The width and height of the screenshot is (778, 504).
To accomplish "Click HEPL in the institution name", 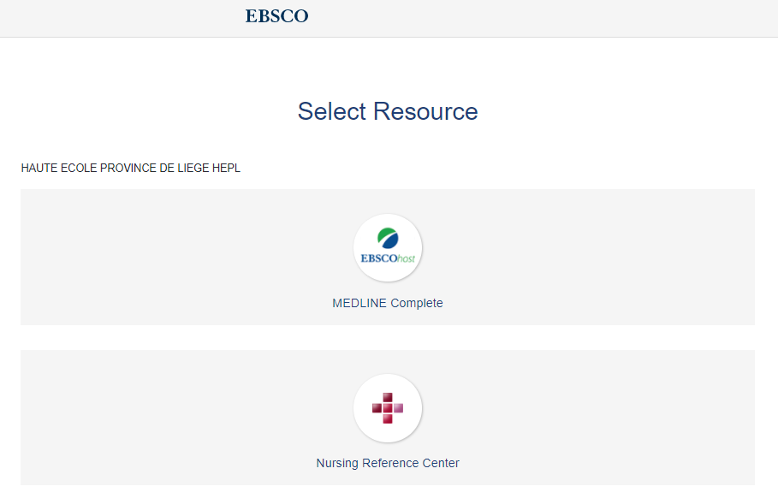I will click(226, 169).
